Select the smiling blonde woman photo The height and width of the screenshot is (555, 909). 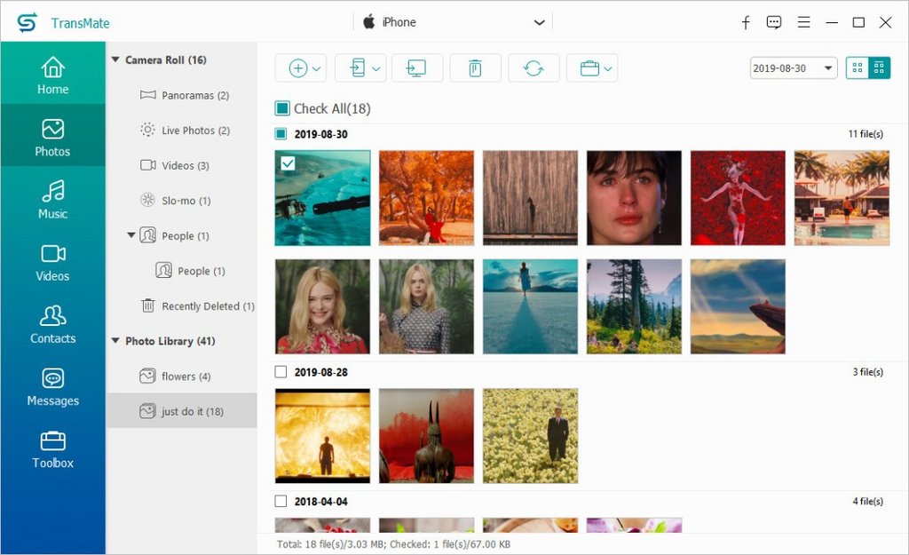(322, 306)
